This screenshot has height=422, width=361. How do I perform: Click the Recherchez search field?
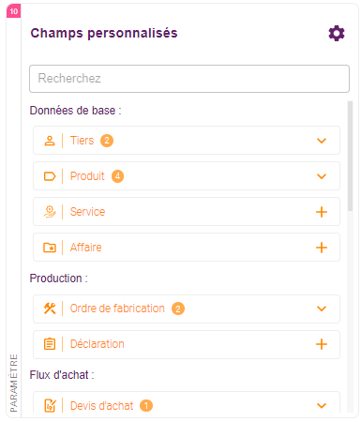tap(189, 79)
